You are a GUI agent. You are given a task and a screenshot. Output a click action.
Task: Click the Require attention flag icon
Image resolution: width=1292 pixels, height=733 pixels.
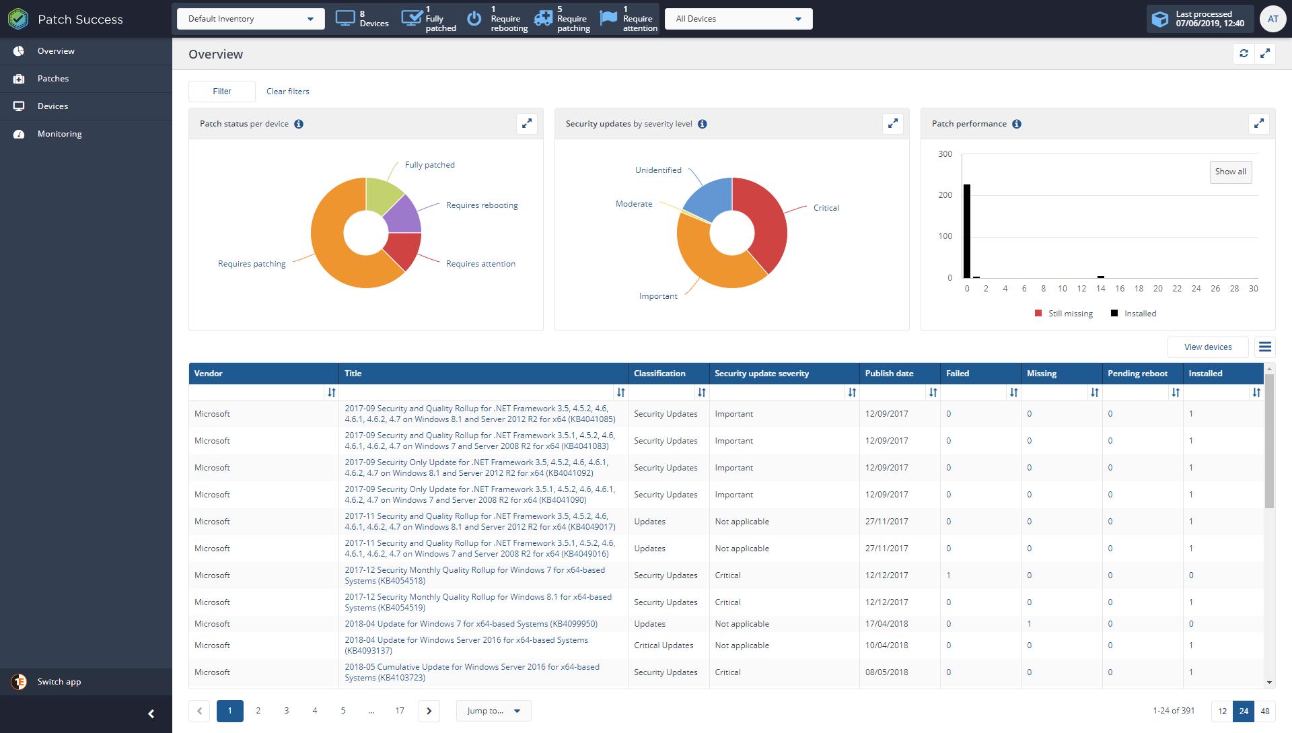[x=608, y=18]
